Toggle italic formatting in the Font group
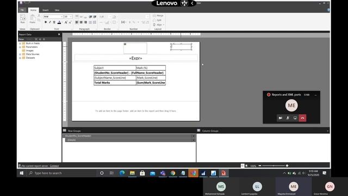This screenshot has height=196, width=348. [x=50, y=22]
